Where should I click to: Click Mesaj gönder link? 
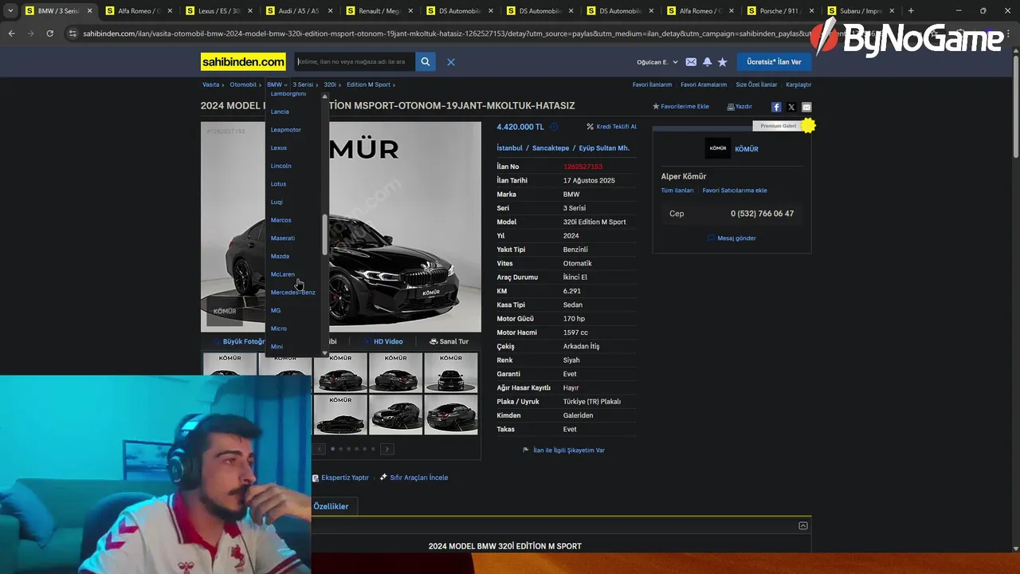coord(732,238)
